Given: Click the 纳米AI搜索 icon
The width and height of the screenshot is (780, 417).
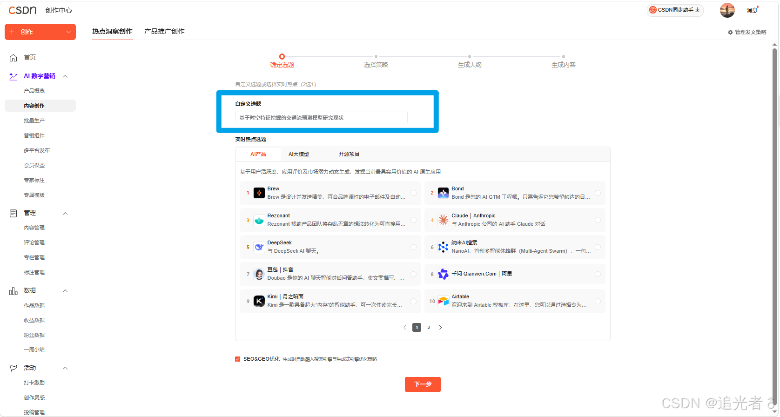Looking at the screenshot, I should 444,247.
